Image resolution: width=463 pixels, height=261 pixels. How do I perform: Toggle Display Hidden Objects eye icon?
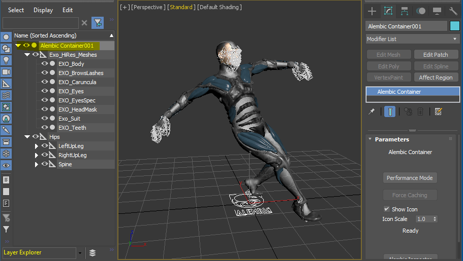[x=6, y=165]
